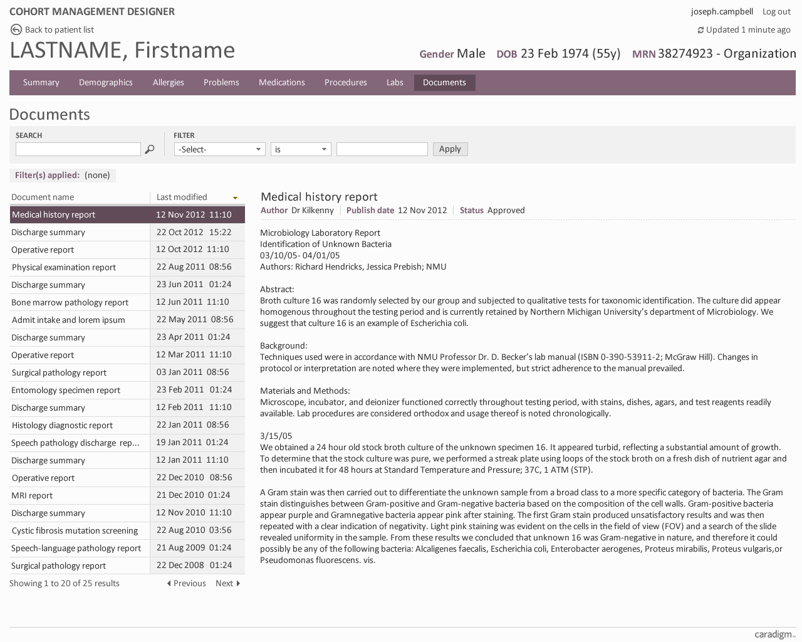Click the refresh sync icon next to Updated status

pos(700,29)
